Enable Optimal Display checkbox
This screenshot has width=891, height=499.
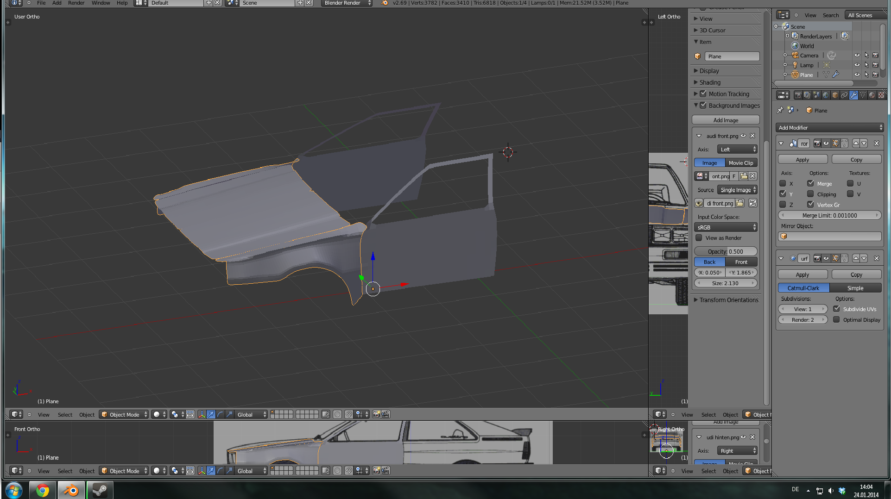[836, 319]
